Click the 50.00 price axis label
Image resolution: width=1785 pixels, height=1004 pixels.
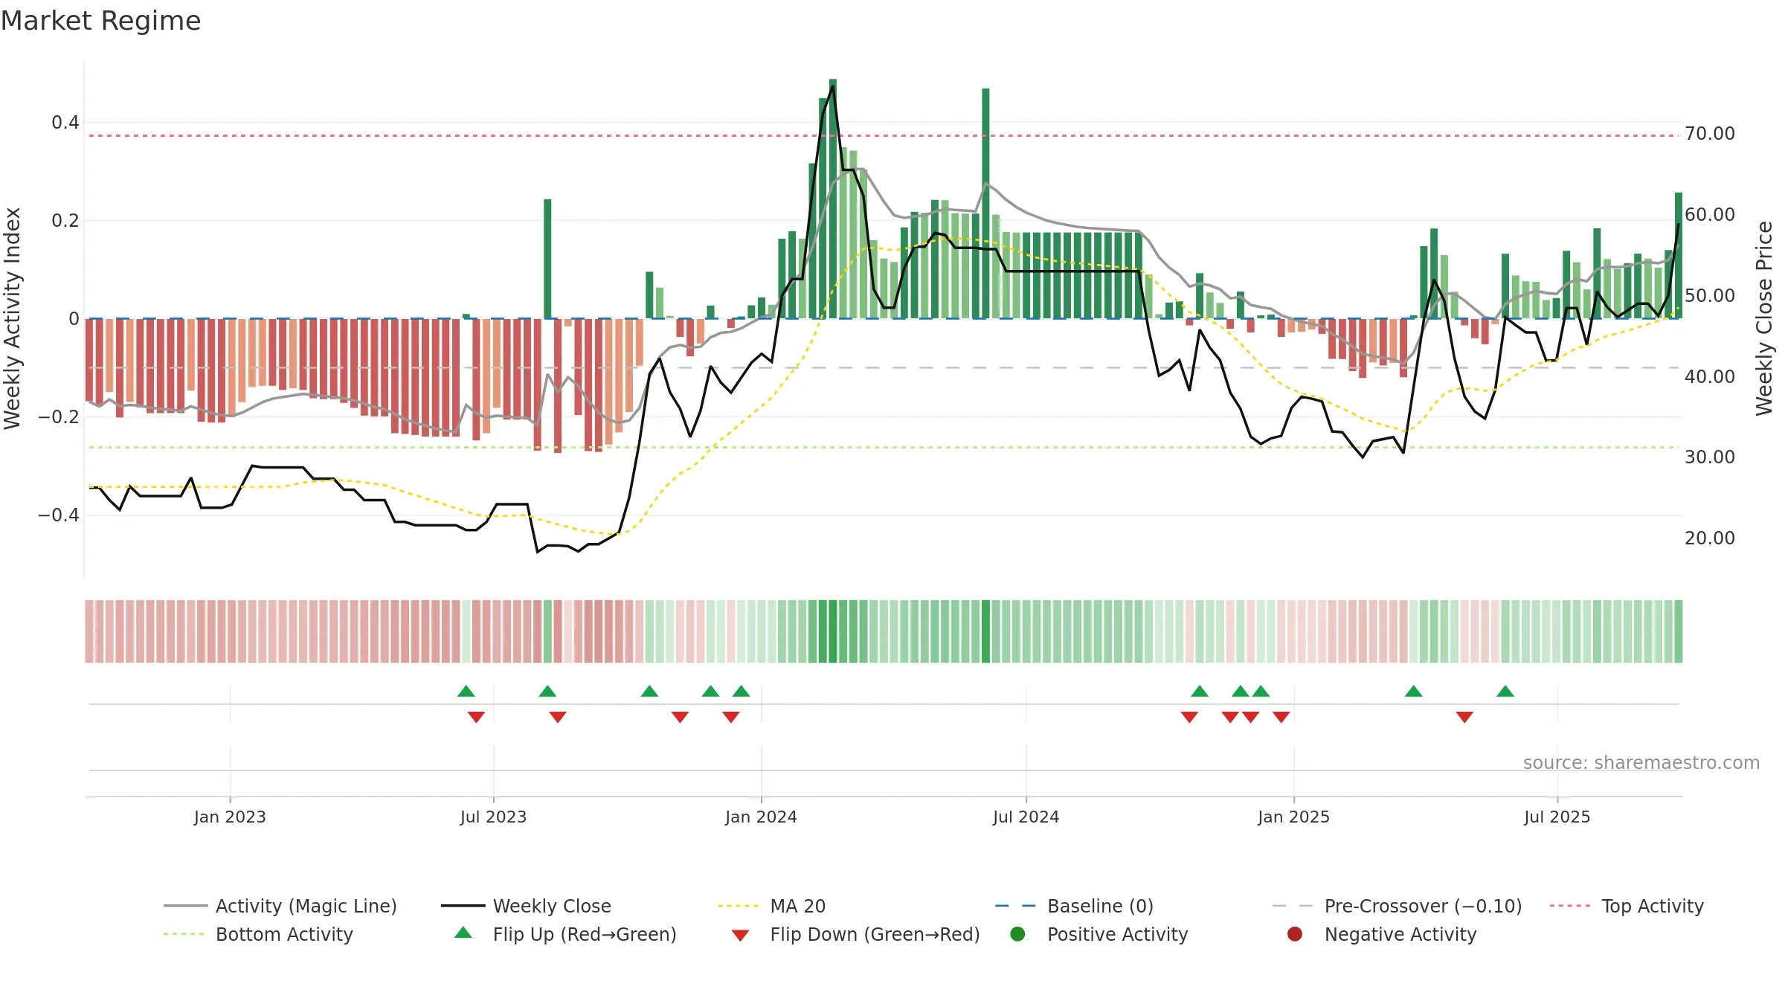[x=1709, y=296]
